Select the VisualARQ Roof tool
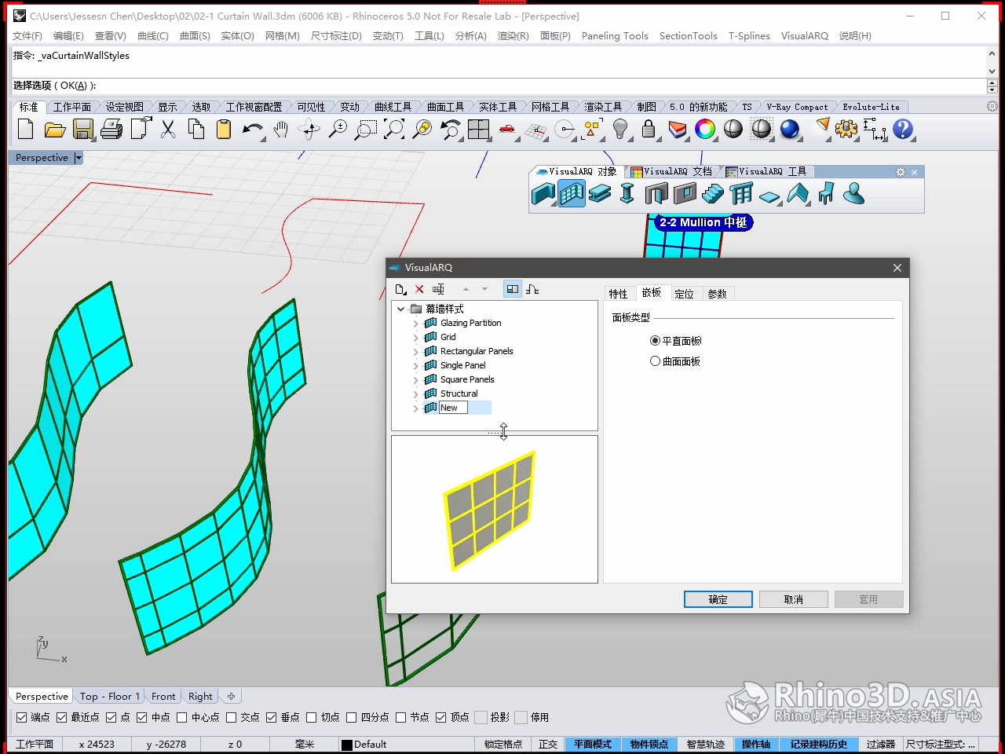Viewport: 1005px width, 754px height. point(798,193)
